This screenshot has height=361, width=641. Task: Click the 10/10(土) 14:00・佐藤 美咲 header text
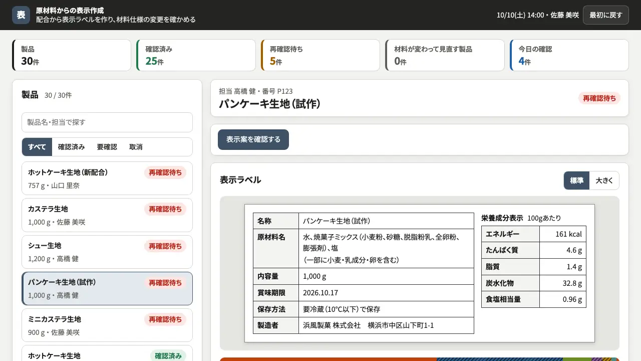point(538,15)
